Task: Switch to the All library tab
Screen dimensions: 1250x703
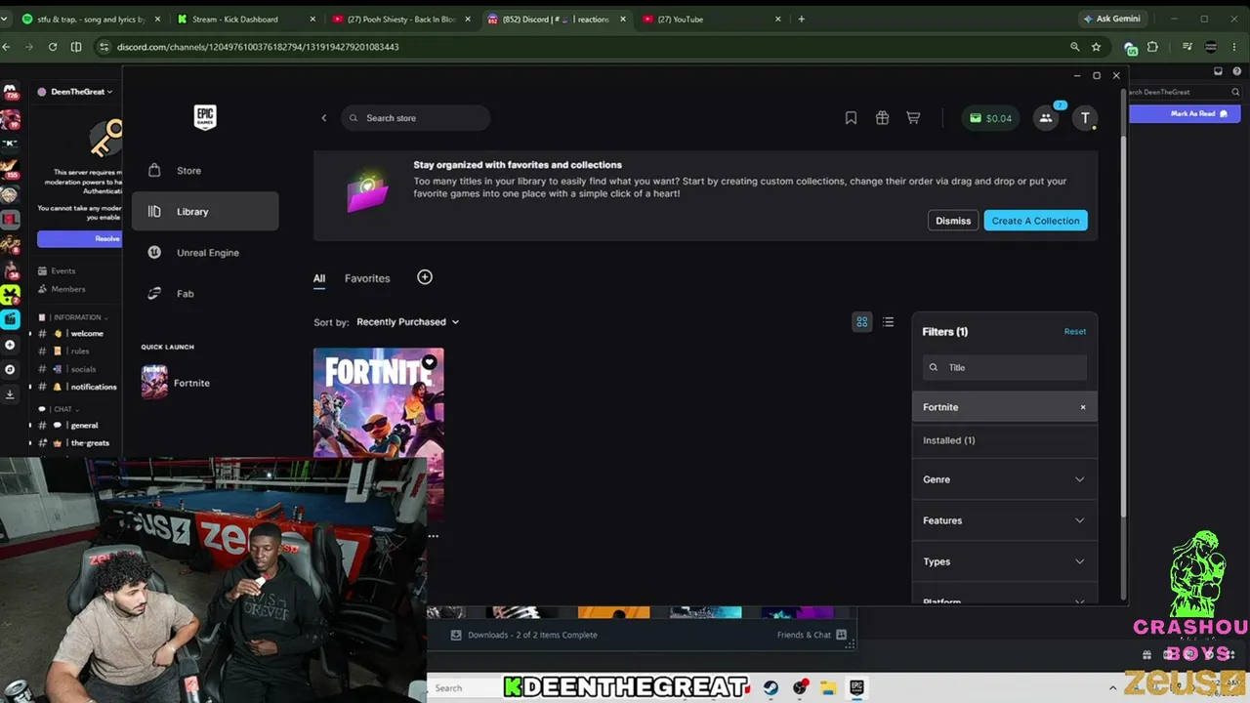Action: tap(319, 278)
